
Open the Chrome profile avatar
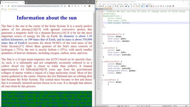tap(89, 6)
